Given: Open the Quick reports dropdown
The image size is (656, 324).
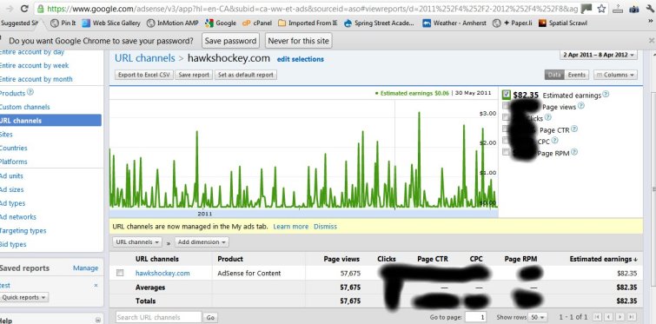Looking at the screenshot, I should tap(23, 298).
